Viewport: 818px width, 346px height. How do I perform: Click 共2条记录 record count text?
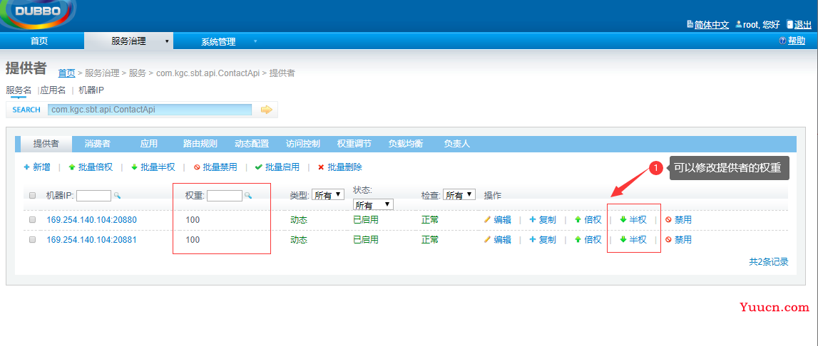[x=769, y=261]
